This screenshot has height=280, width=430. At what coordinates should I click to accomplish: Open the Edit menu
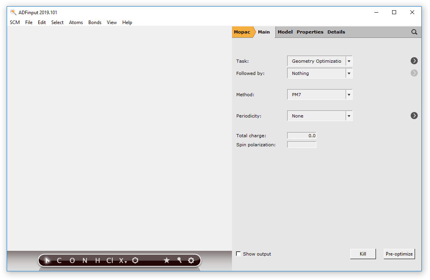click(42, 22)
